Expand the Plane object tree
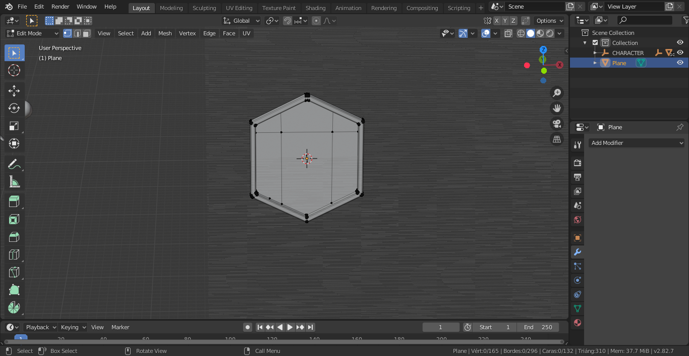 click(595, 63)
